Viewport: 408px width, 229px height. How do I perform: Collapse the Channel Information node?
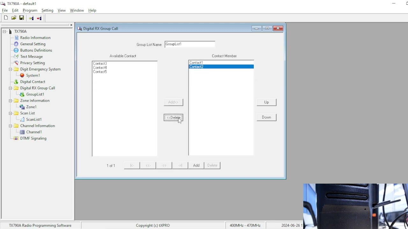[11, 126]
